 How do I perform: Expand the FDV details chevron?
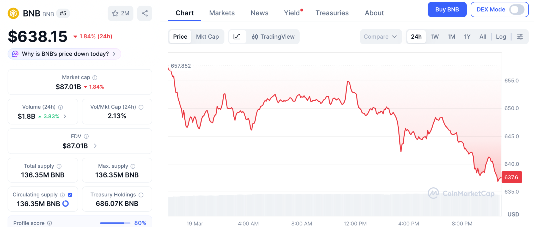pos(95,146)
